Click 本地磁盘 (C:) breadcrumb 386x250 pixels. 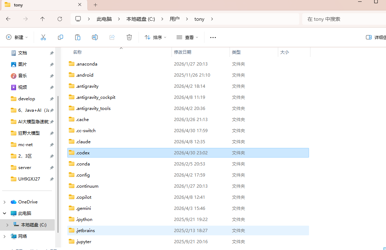click(x=141, y=19)
